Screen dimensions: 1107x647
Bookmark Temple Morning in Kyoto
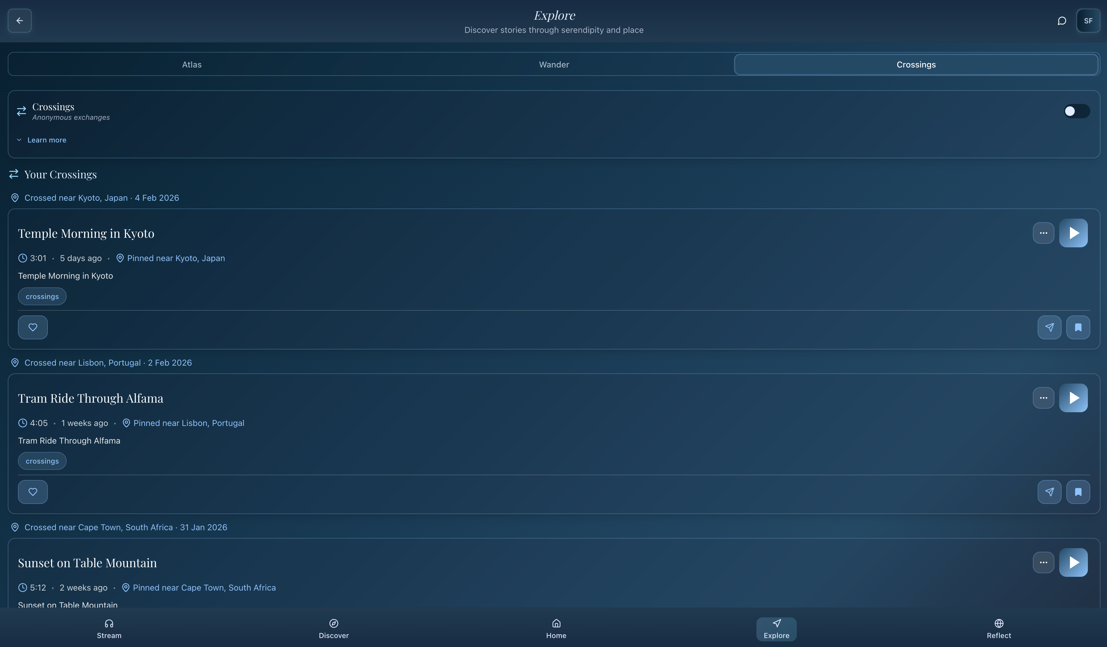click(1078, 327)
